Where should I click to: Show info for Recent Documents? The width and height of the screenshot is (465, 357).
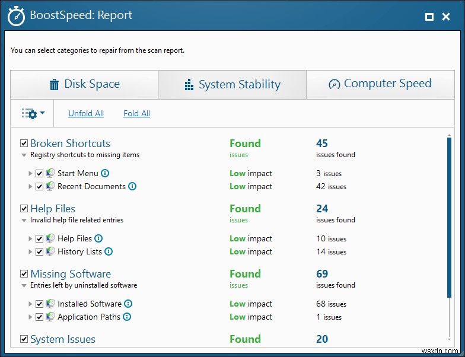pos(132,186)
